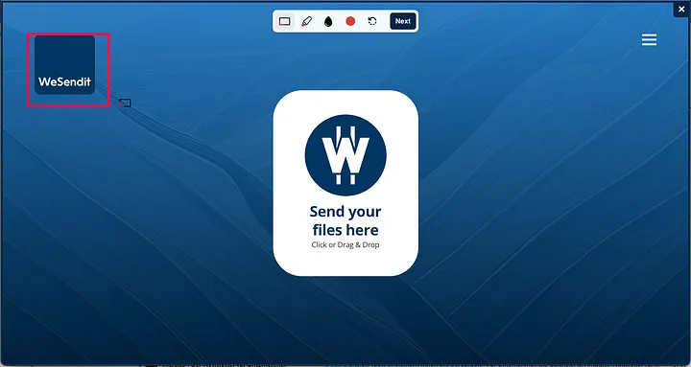This screenshot has height=367, width=691.
Task: Choose the highlighter marker tool
Action: point(307,21)
